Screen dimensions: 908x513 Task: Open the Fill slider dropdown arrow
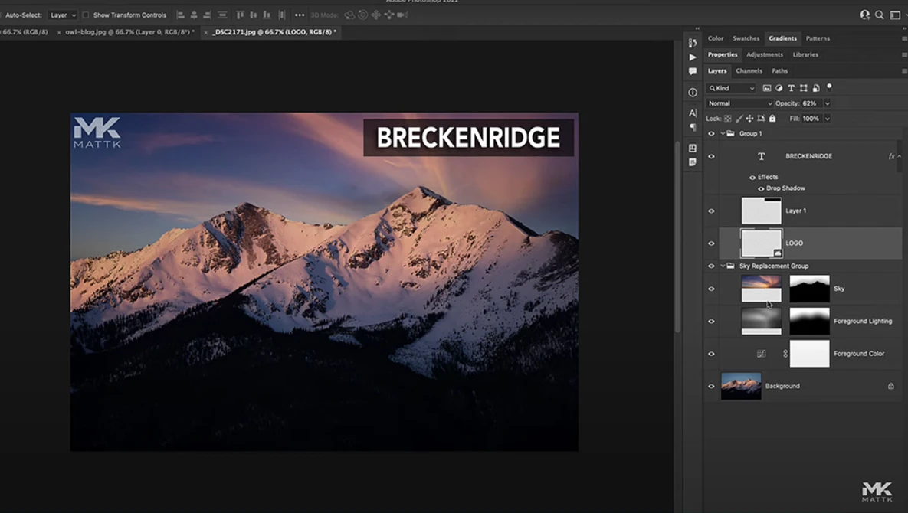(x=828, y=119)
